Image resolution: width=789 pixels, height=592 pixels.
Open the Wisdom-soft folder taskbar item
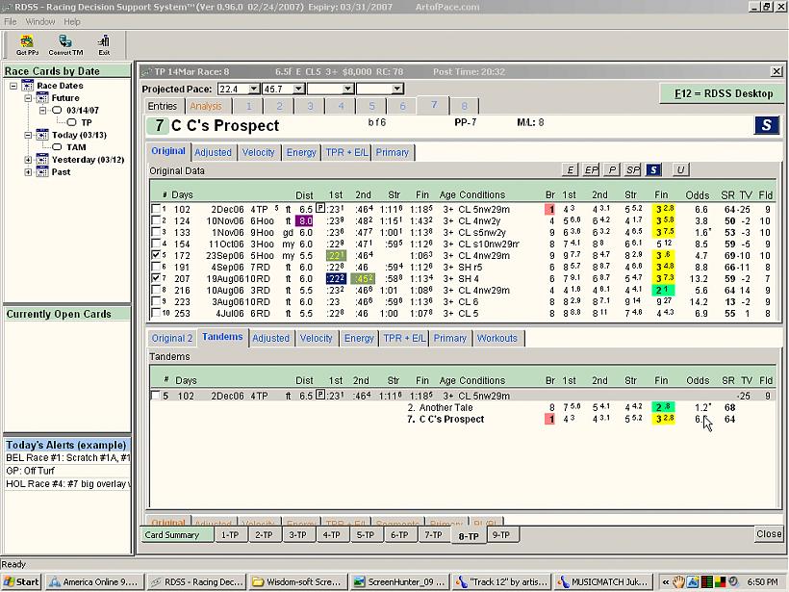(x=298, y=582)
